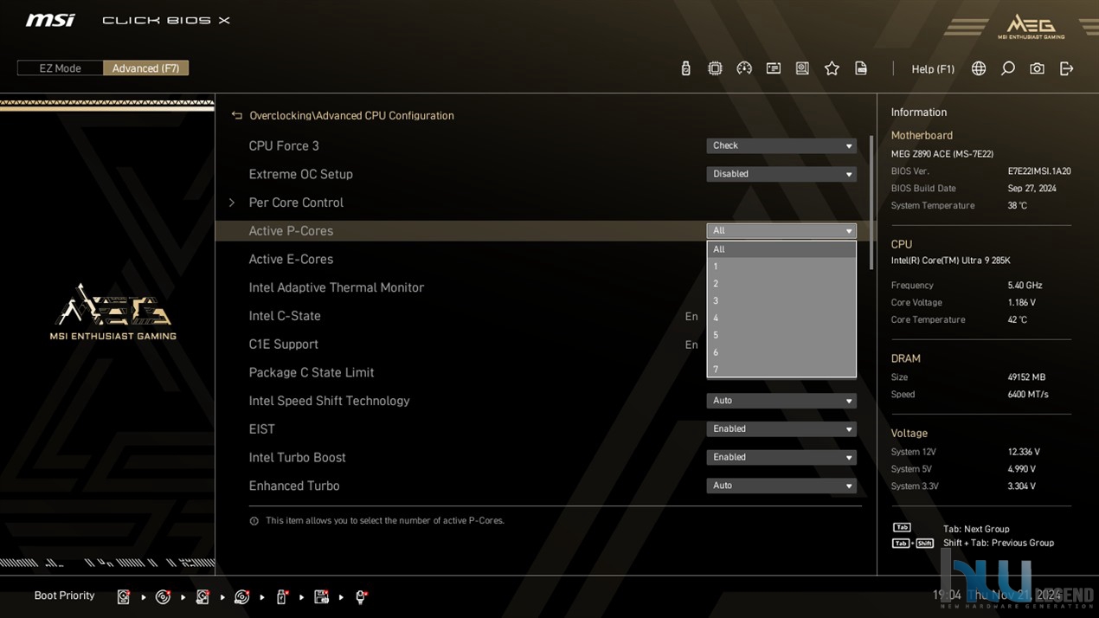
Task: Select the USB flash drive in Boot Priority
Action: [281, 596]
